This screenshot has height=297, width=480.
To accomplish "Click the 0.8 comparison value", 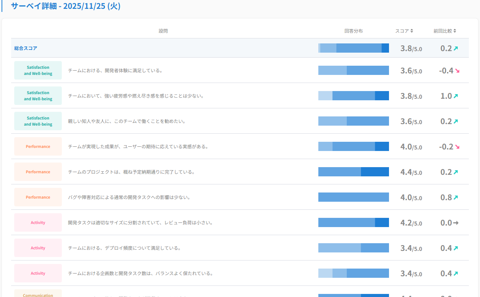I will coord(446,197).
